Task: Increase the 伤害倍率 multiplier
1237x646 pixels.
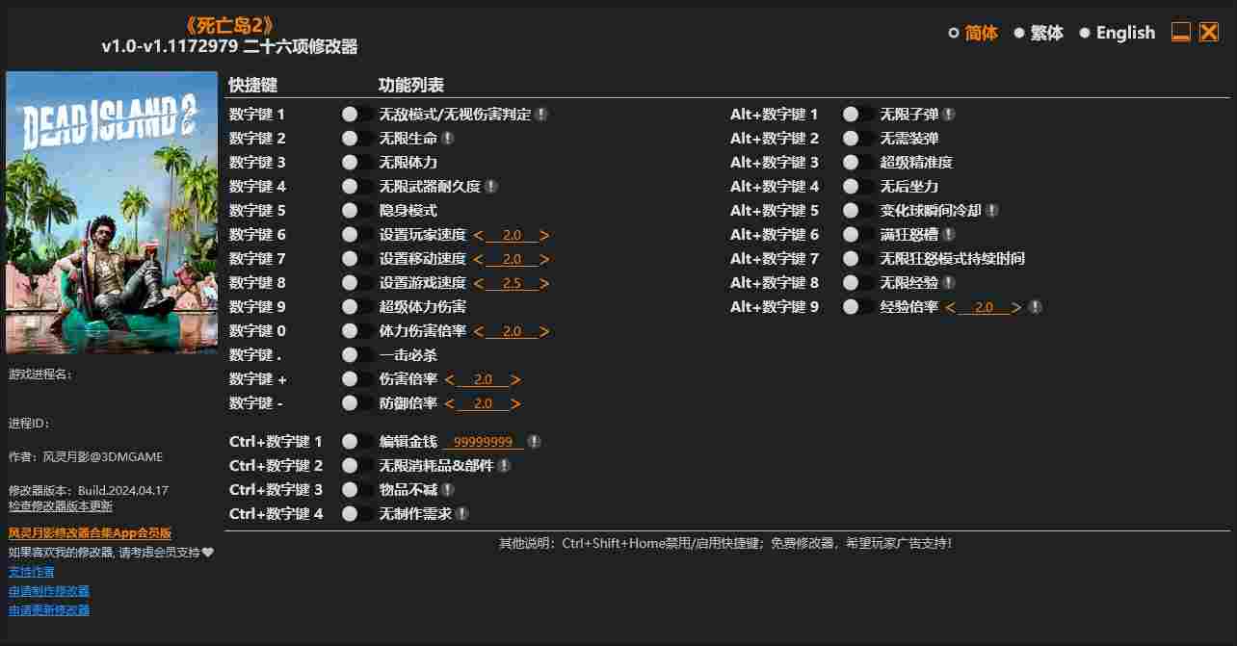Action: coord(516,379)
